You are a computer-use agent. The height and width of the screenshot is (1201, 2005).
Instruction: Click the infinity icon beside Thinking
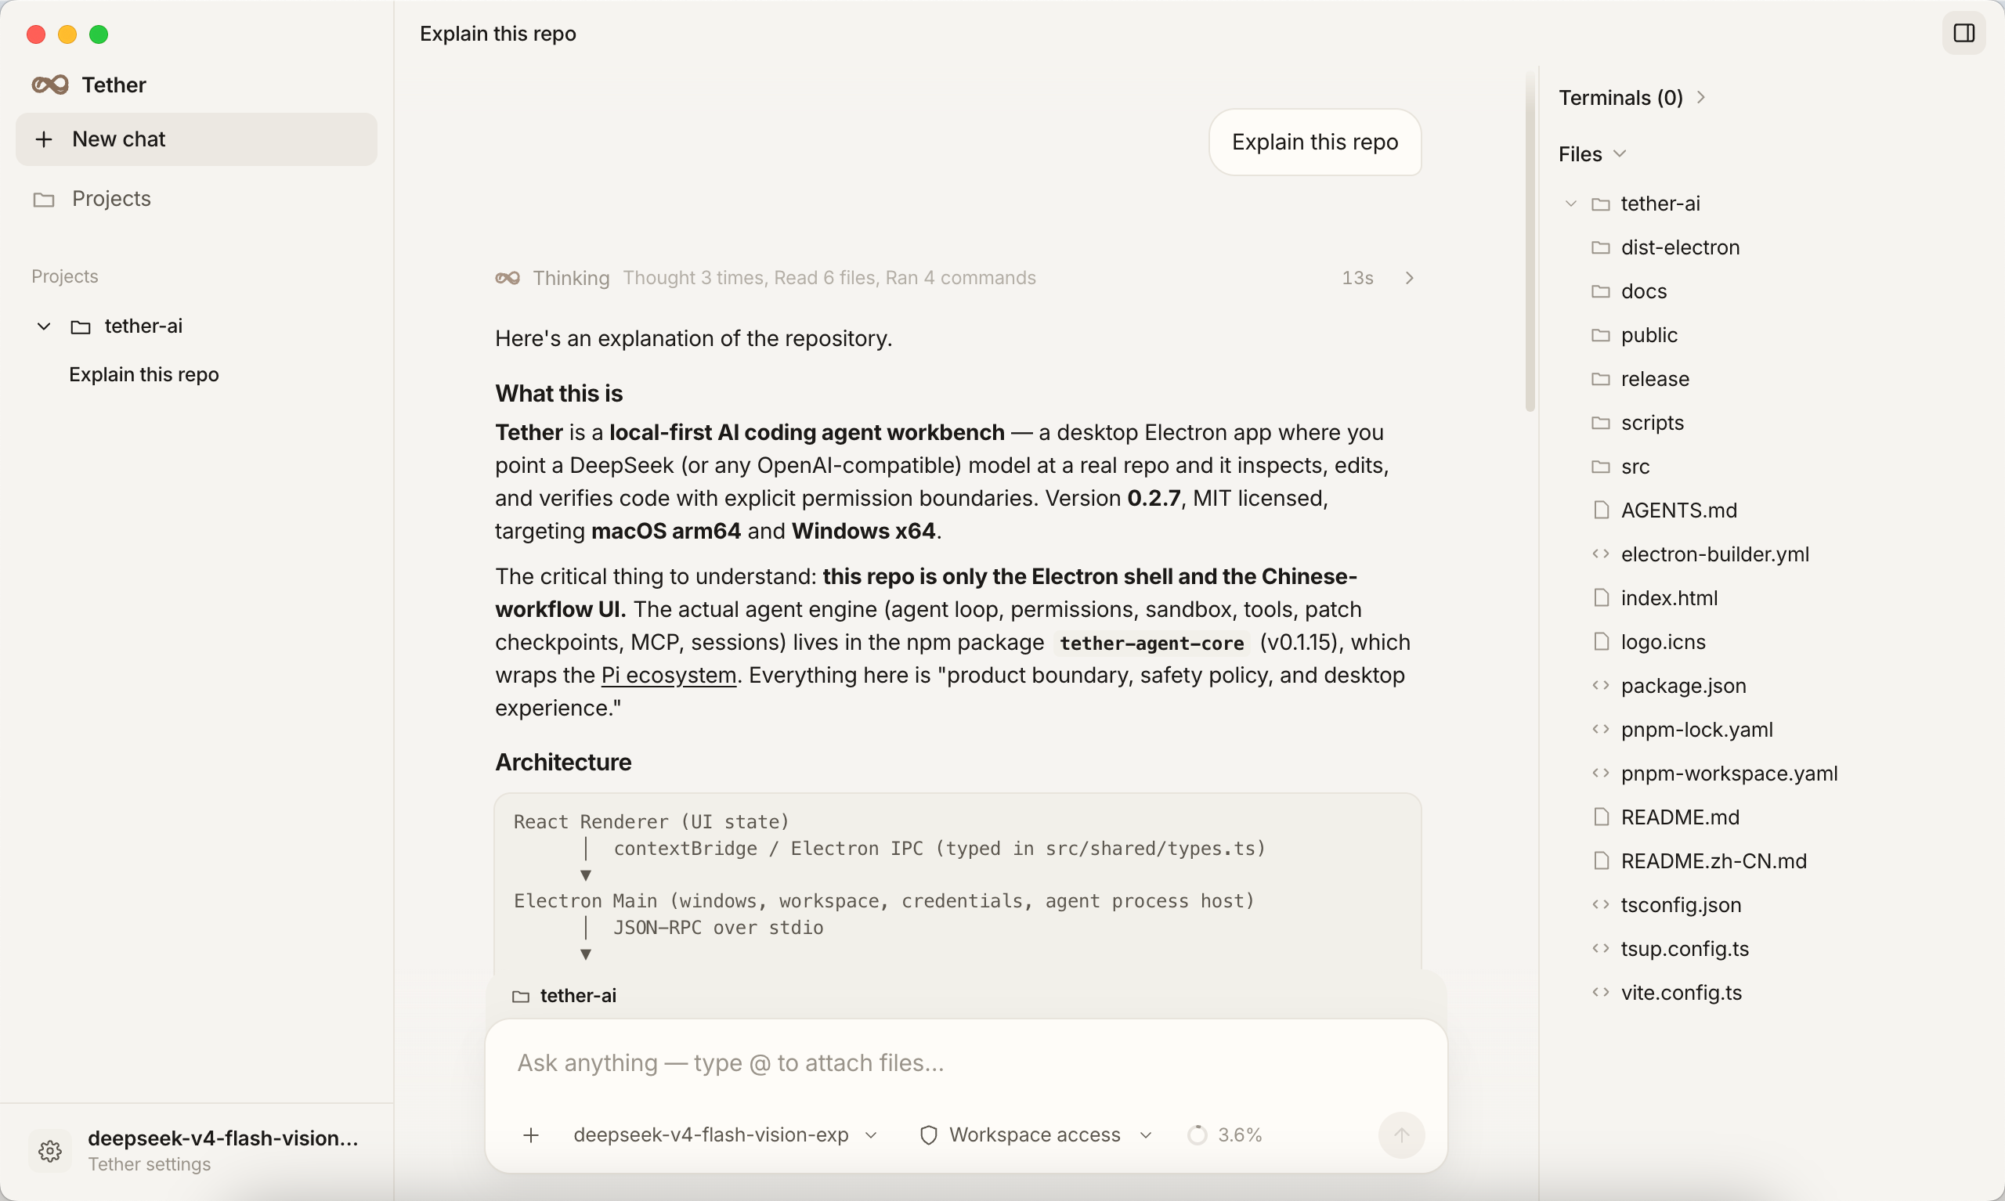coord(508,278)
